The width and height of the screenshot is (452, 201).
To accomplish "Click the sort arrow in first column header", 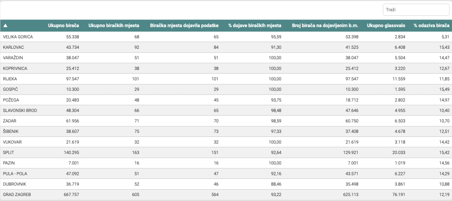I will [x=5, y=26].
